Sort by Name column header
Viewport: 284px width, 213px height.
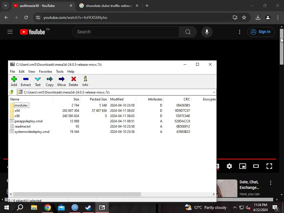31,99
